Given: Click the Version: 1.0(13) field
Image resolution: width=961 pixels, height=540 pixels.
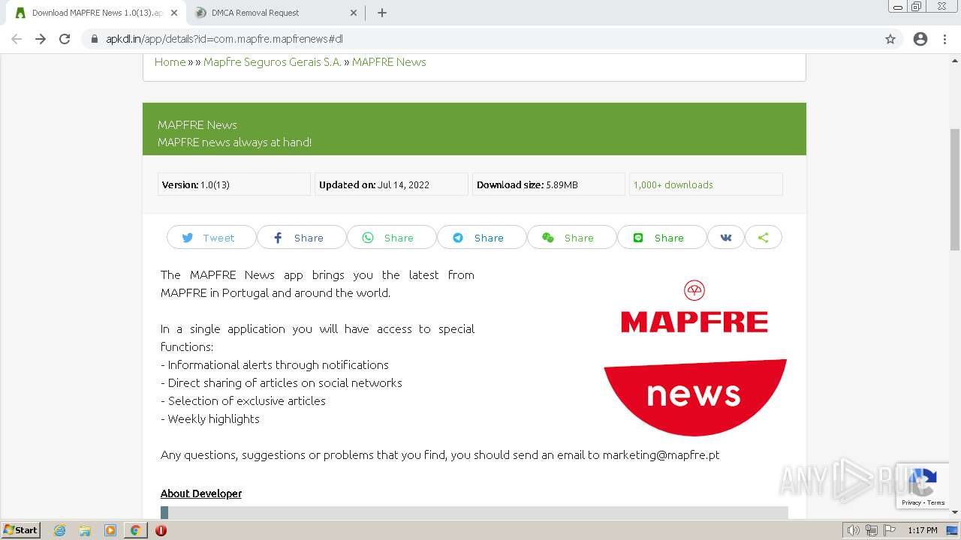Looking at the screenshot, I should [x=234, y=184].
